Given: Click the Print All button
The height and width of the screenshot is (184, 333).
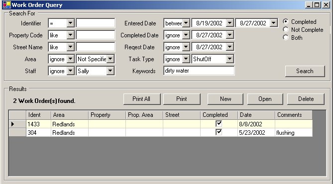Looking at the screenshot, I should tap(142, 99).
